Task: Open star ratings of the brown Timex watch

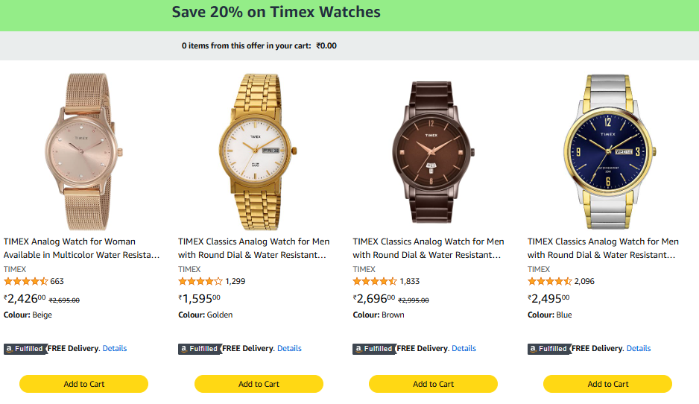Action: (374, 282)
